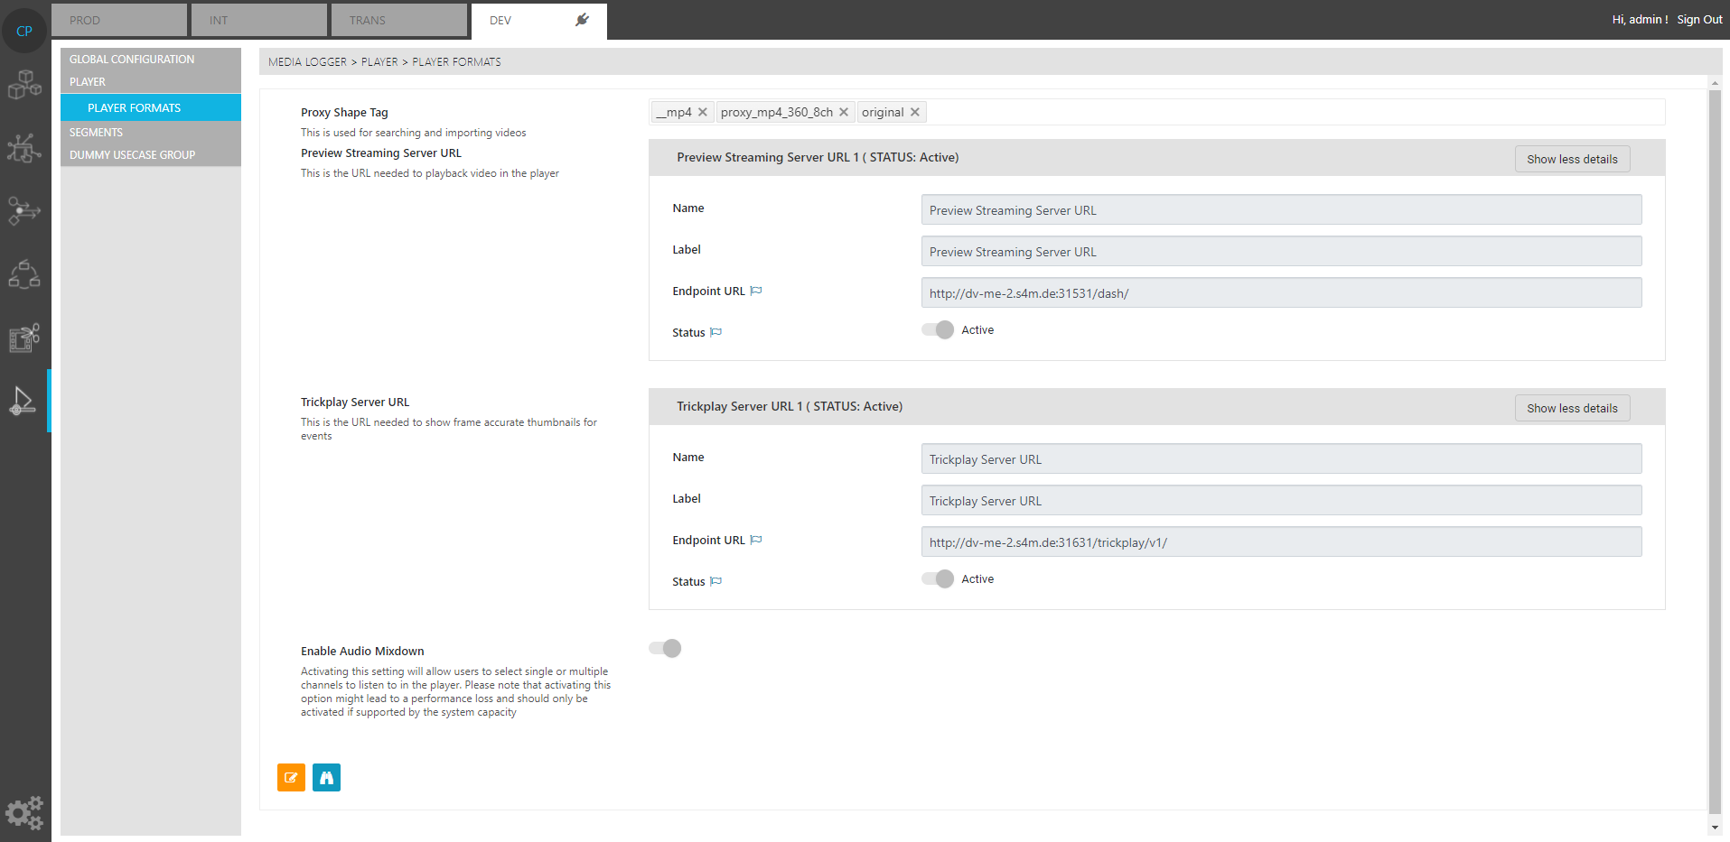This screenshot has width=1730, height=842.
Task: Collapse Trickplay Server URL details
Action: (x=1572, y=408)
